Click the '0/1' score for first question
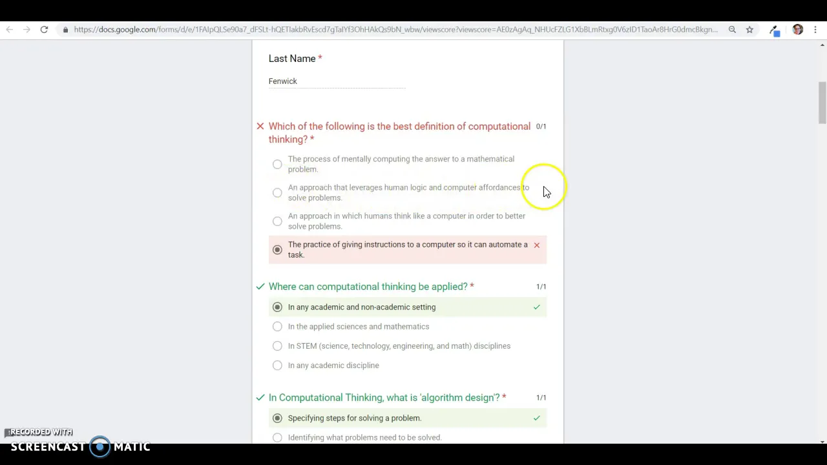 (541, 127)
